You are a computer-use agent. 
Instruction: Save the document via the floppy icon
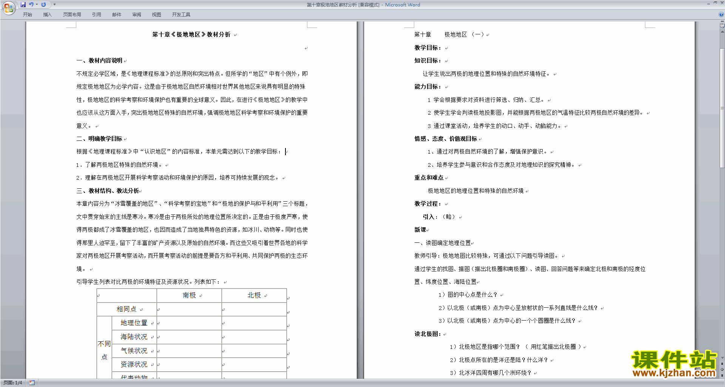tap(23, 5)
